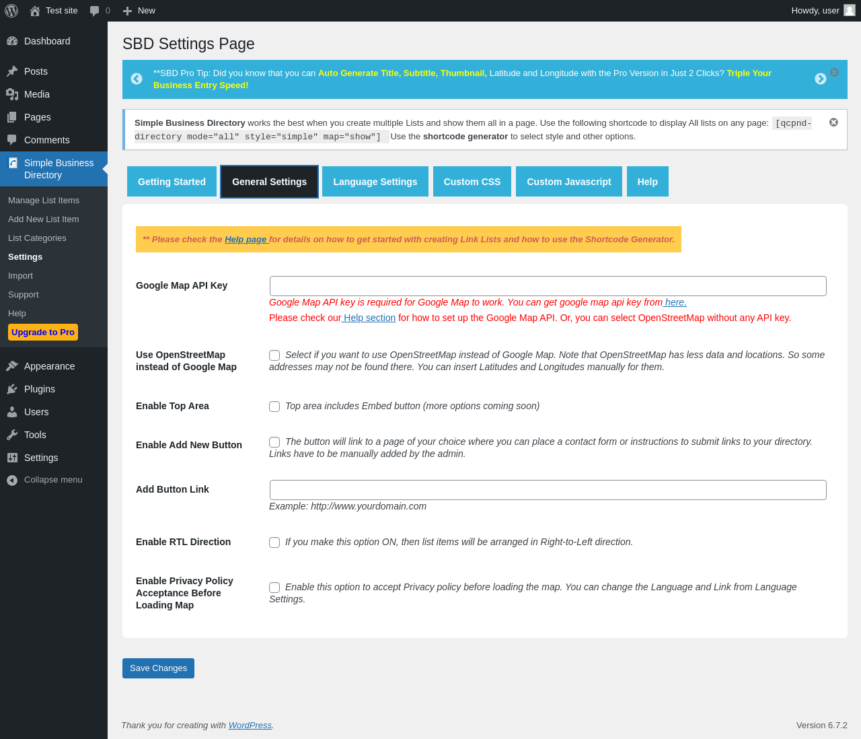Click the Example: http://www.yourdomain.com hint
The height and width of the screenshot is (739, 861).
(x=348, y=507)
